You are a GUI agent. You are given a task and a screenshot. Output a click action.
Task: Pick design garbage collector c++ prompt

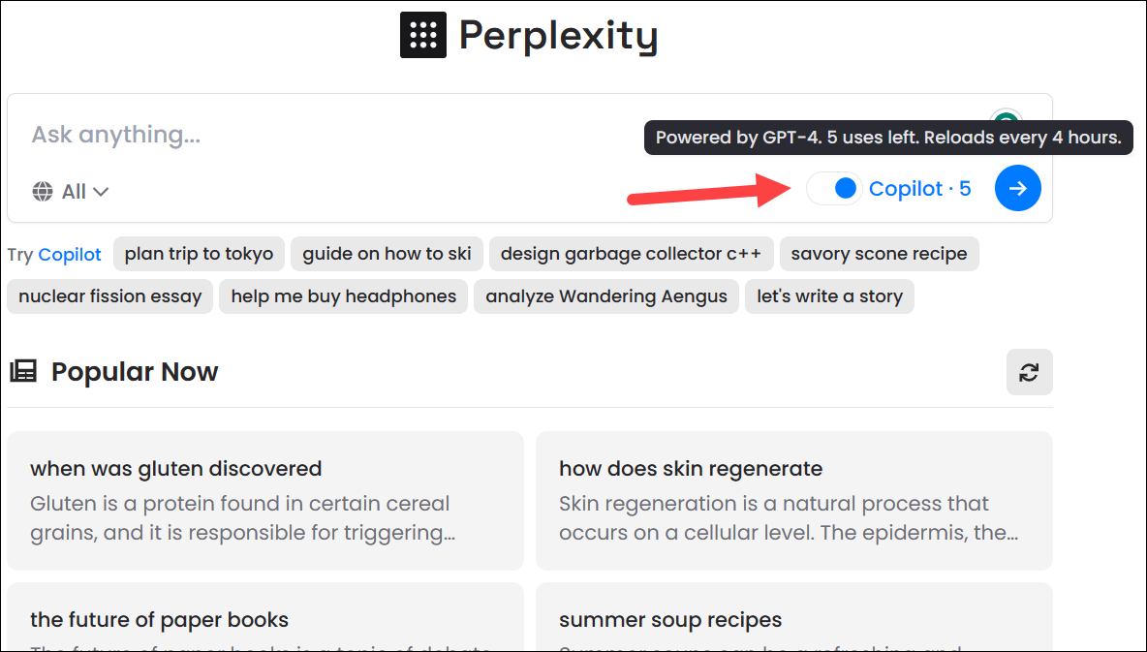631,254
